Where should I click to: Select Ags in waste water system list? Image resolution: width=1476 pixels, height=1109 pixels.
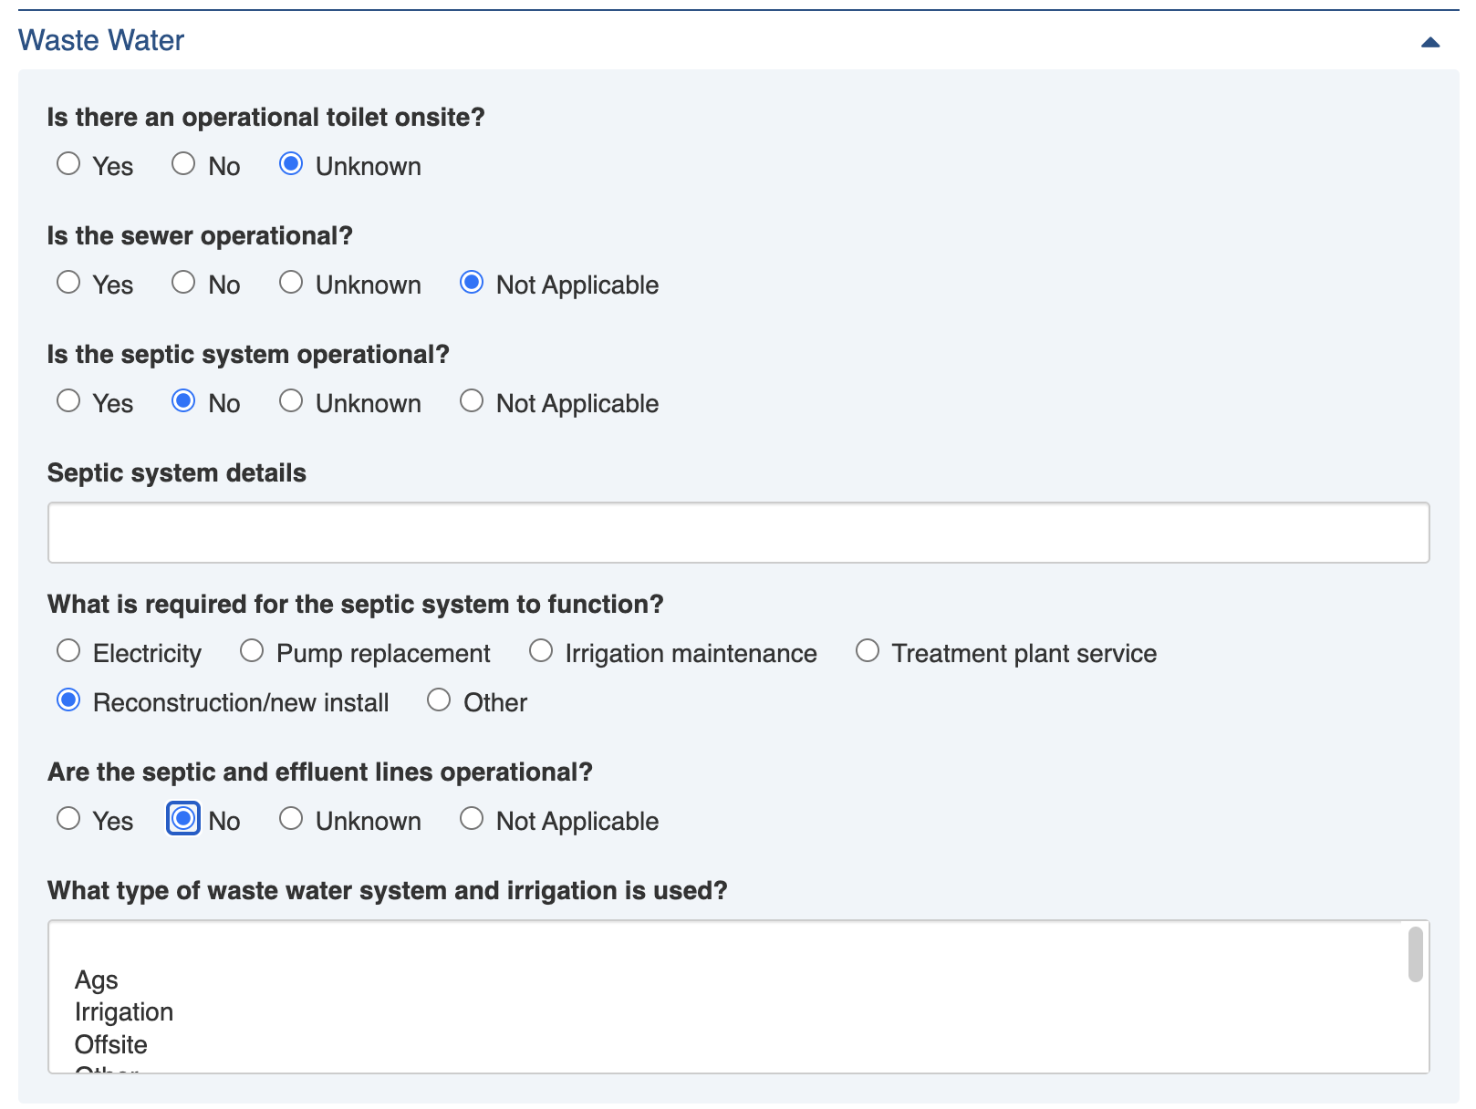(97, 980)
